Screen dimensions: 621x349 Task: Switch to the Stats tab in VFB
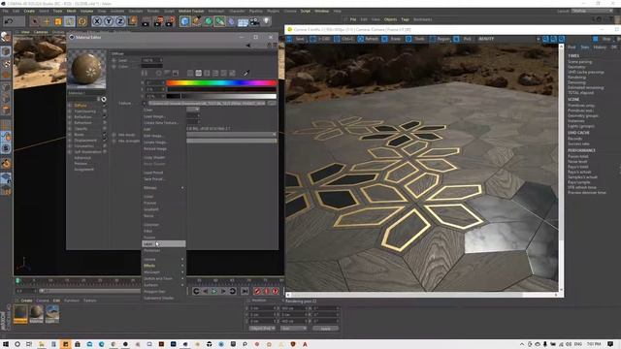[x=584, y=48]
